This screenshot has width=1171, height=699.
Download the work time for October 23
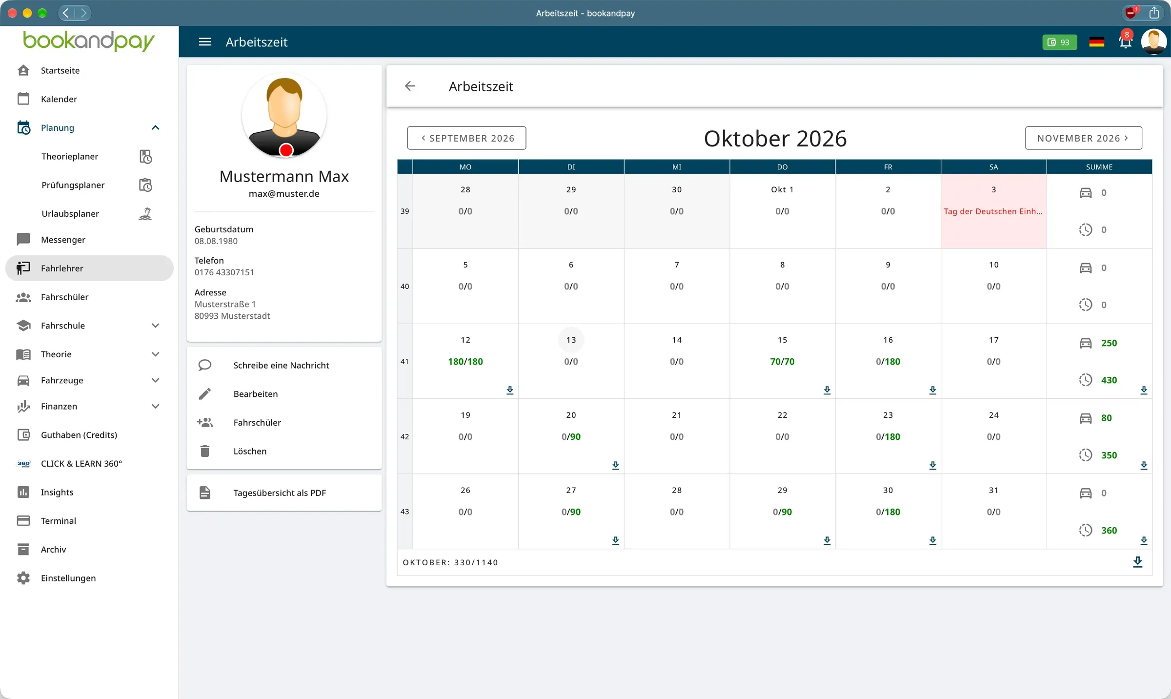933,465
